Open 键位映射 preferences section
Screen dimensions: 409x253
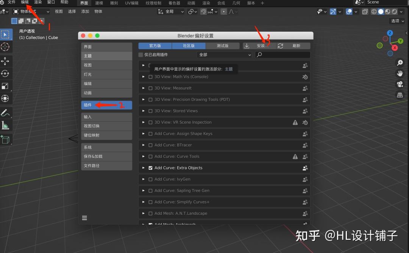(106, 135)
